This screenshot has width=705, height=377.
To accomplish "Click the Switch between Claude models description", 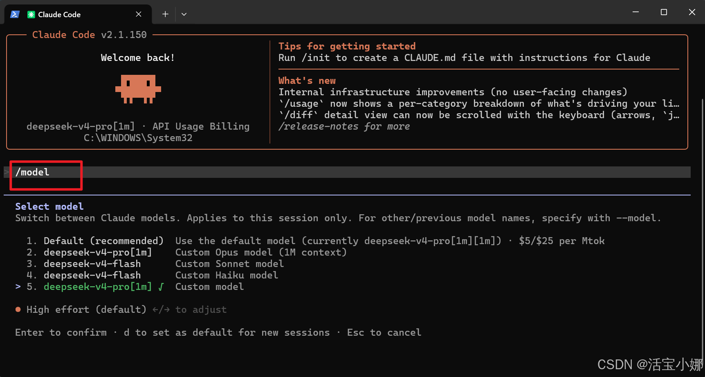I will 338,218.
